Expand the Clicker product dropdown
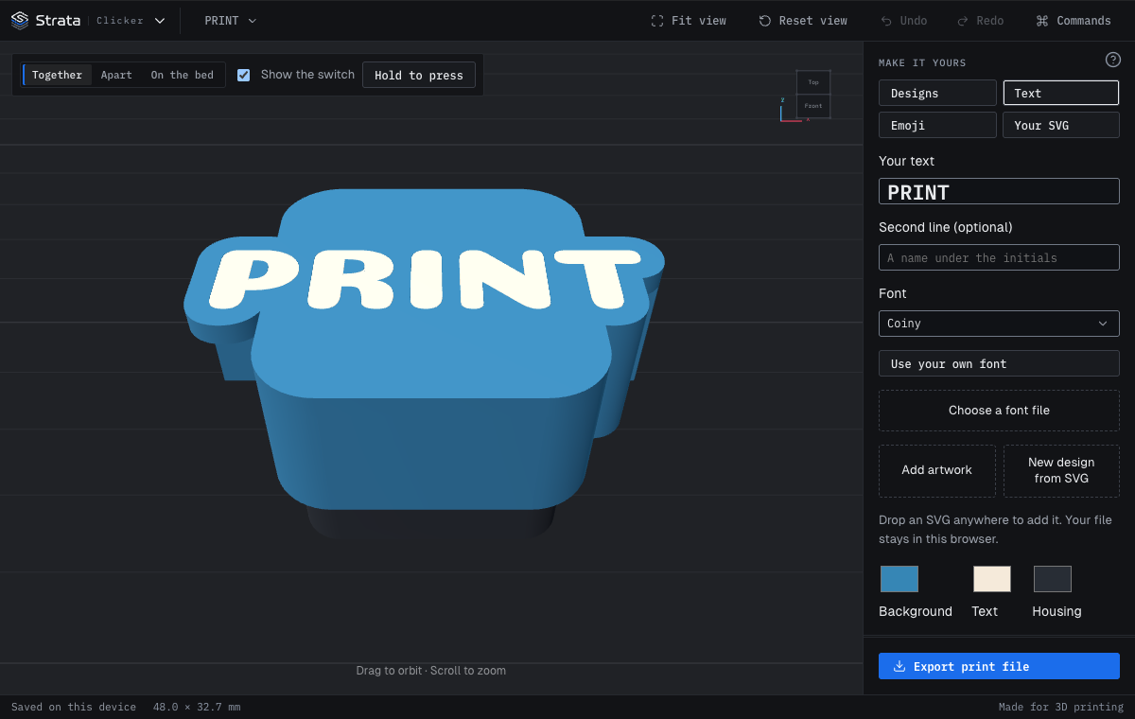 pyautogui.click(x=131, y=21)
